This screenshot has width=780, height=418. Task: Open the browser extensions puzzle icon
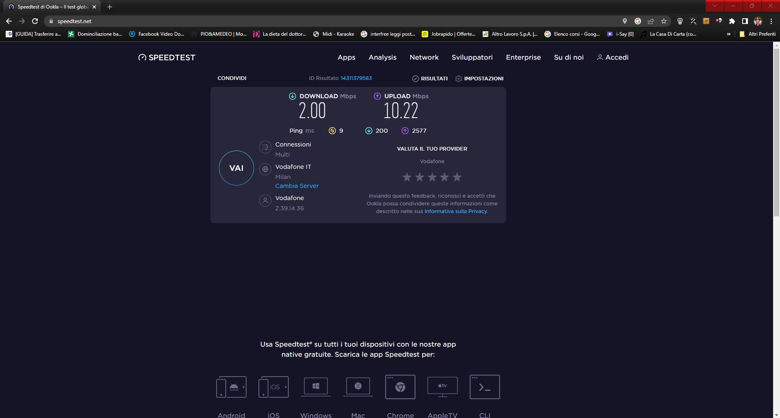coord(732,21)
